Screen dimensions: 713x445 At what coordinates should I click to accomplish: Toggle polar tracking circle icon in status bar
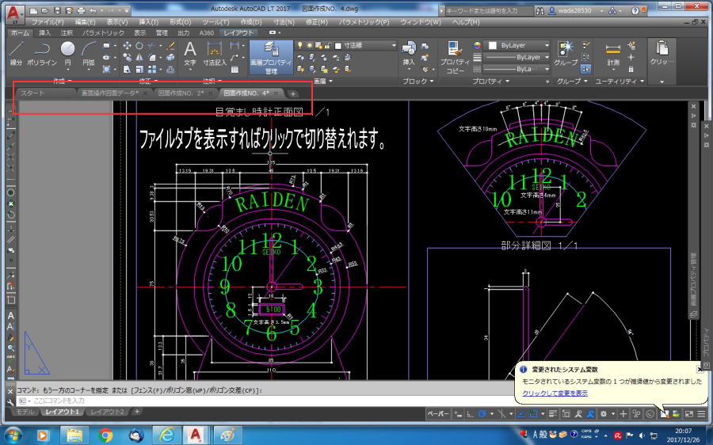(482, 413)
